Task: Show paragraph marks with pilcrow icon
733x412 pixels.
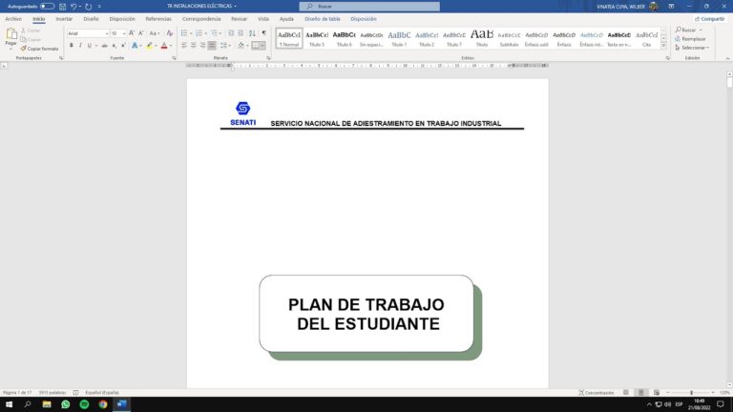Action: point(264,33)
